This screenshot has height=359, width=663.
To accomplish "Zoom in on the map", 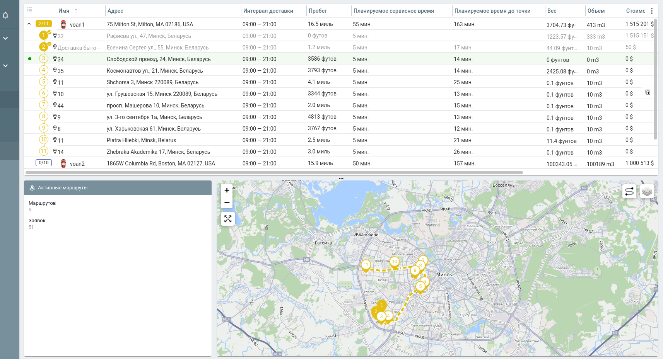I will 227,190.
